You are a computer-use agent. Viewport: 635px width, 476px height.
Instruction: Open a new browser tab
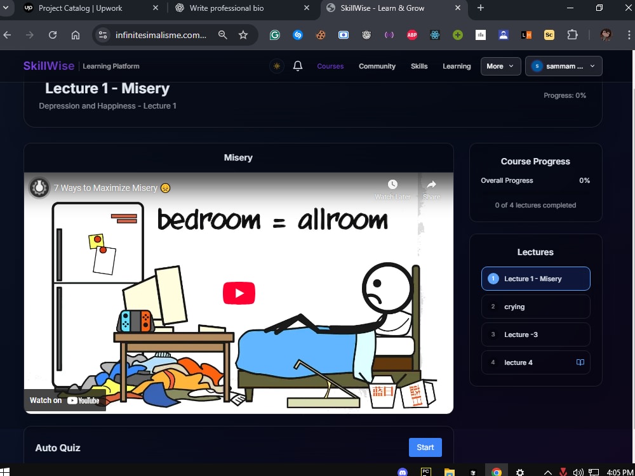[x=481, y=8]
